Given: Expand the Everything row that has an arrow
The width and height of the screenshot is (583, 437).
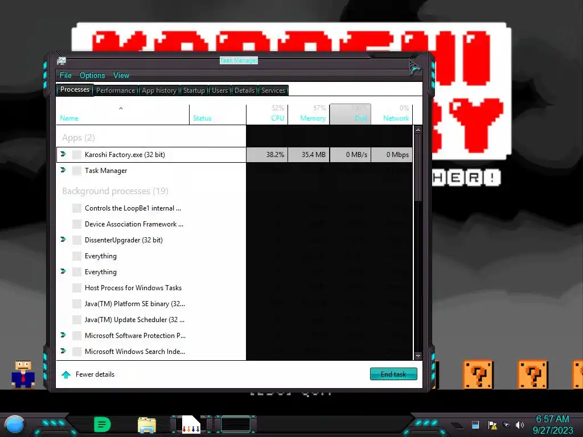Looking at the screenshot, I should pos(63,271).
